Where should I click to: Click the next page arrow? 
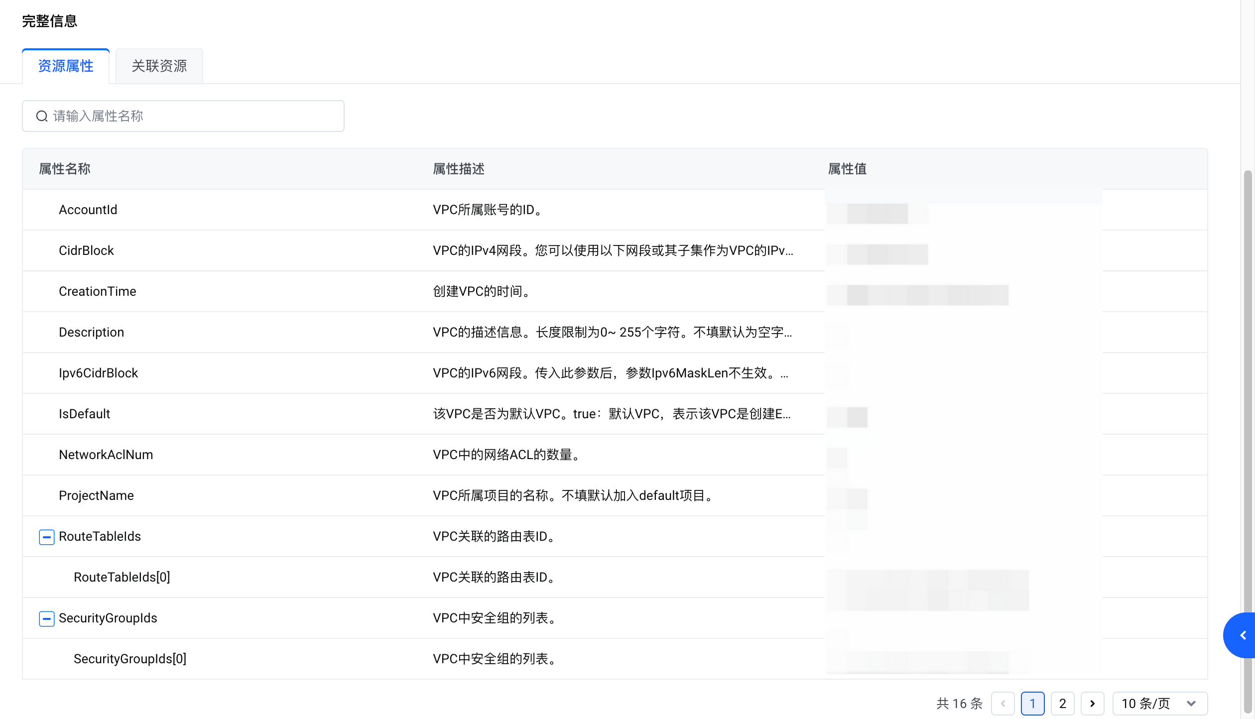[1092, 704]
